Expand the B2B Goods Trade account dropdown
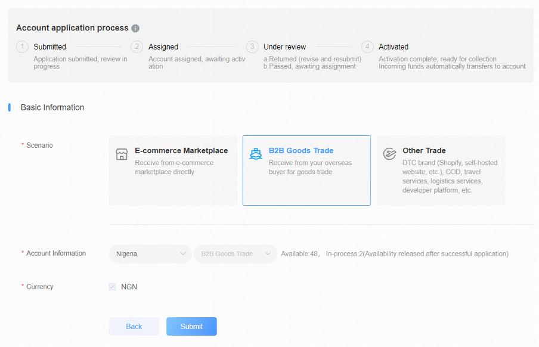The height and width of the screenshot is (347, 539). [x=234, y=254]
